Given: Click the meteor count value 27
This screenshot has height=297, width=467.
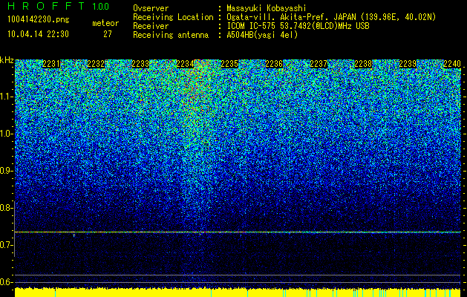Looking at the screenshot, I should (108, 34).
